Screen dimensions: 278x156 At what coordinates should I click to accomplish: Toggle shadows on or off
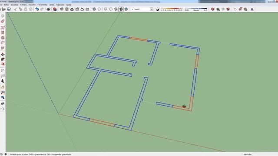(157, 9)
